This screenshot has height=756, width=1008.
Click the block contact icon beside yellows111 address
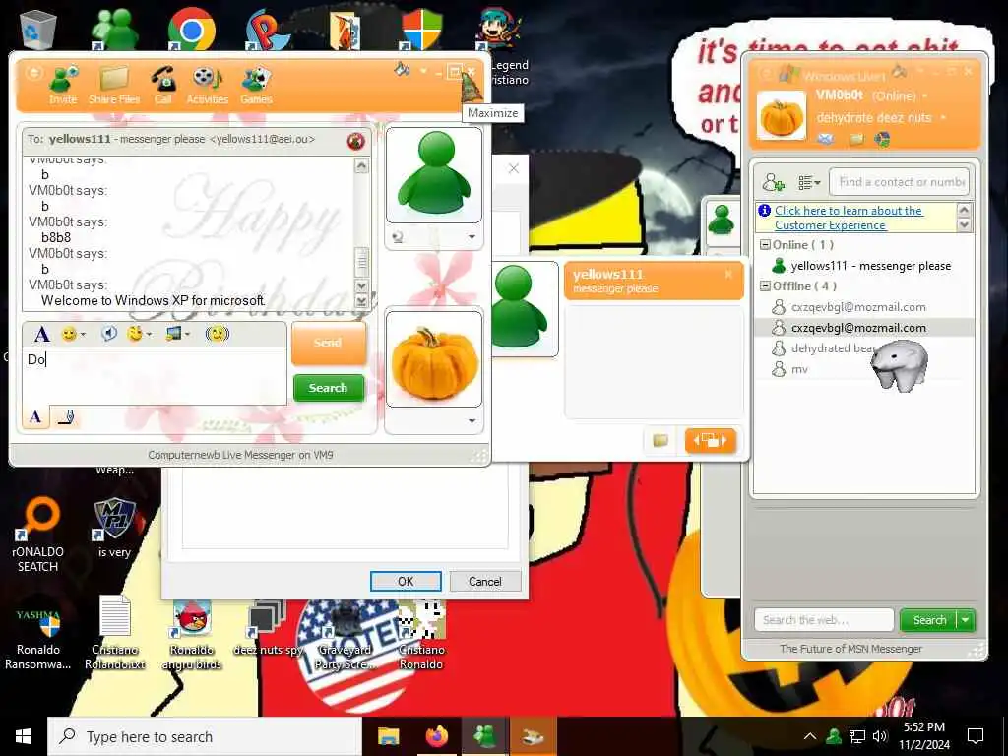click(x=355, y=140)
